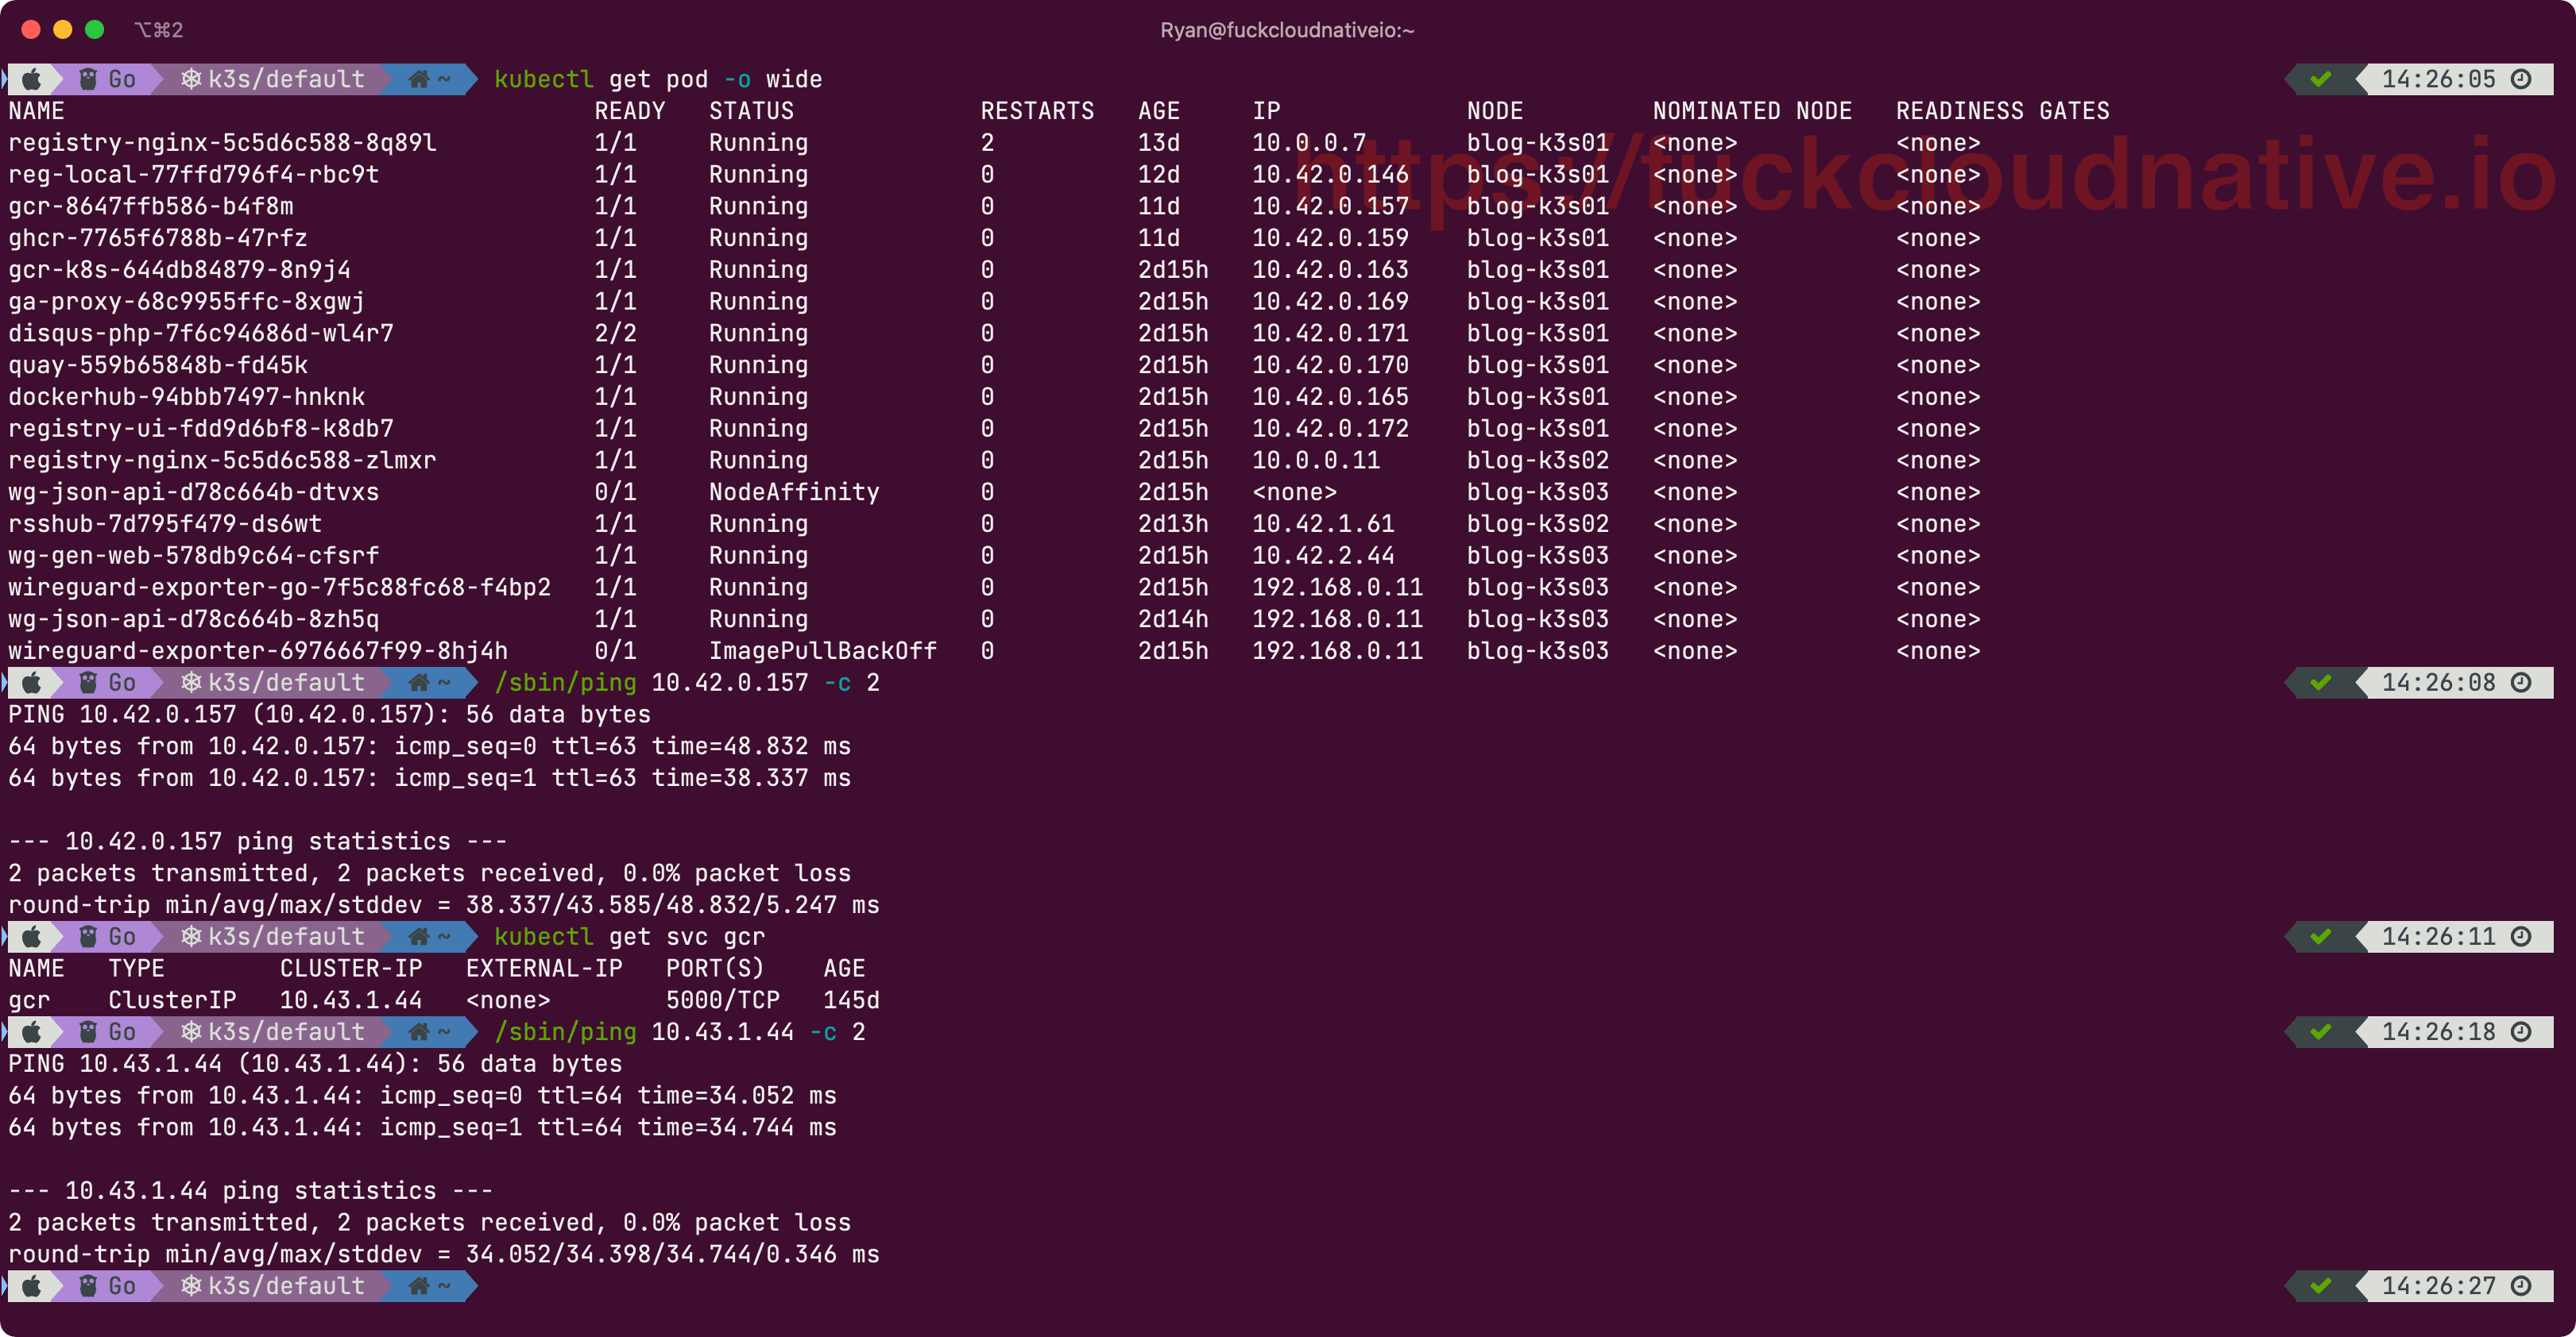Click the Apple logo before kubectl get svc command
The image size is (2576, 1337).
coord(32,936)
